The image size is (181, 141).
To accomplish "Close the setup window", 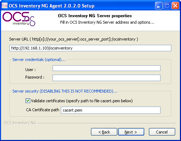I will point(175,6).
